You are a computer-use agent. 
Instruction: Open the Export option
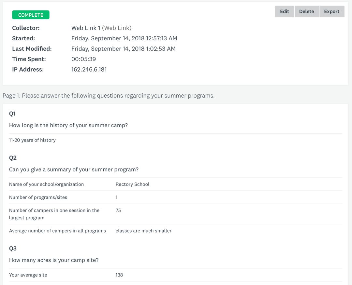[x=331, y=11]
